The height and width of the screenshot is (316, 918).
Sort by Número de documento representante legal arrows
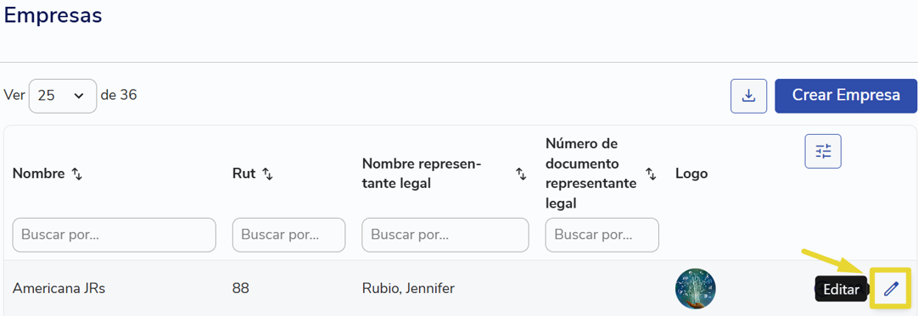pyautogui.click(x=651, y=174)
